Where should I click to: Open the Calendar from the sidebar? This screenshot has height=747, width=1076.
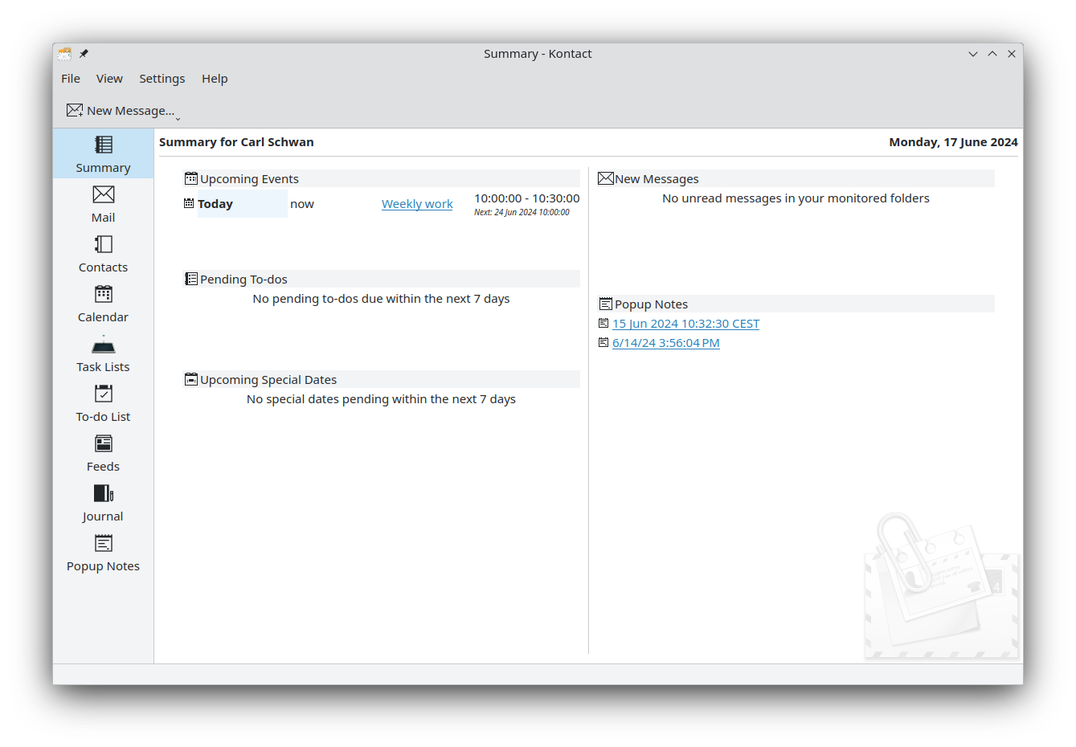103,304
